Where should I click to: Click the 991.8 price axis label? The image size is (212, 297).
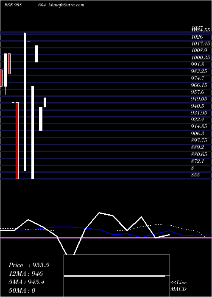(x=198, y=64)
